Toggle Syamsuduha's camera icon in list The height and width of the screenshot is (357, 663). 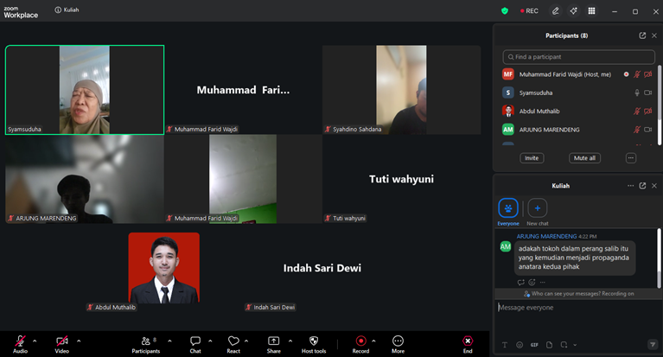coord(647,92)
